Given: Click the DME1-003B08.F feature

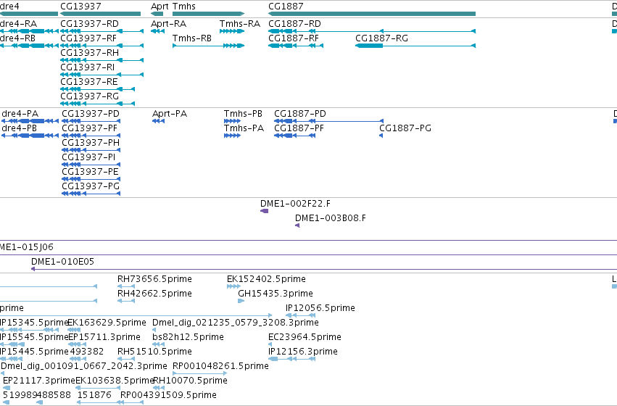Looking at the screenshot, I should pos(297,225).
